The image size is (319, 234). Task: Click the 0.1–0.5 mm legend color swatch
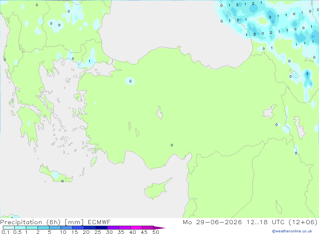9,228
